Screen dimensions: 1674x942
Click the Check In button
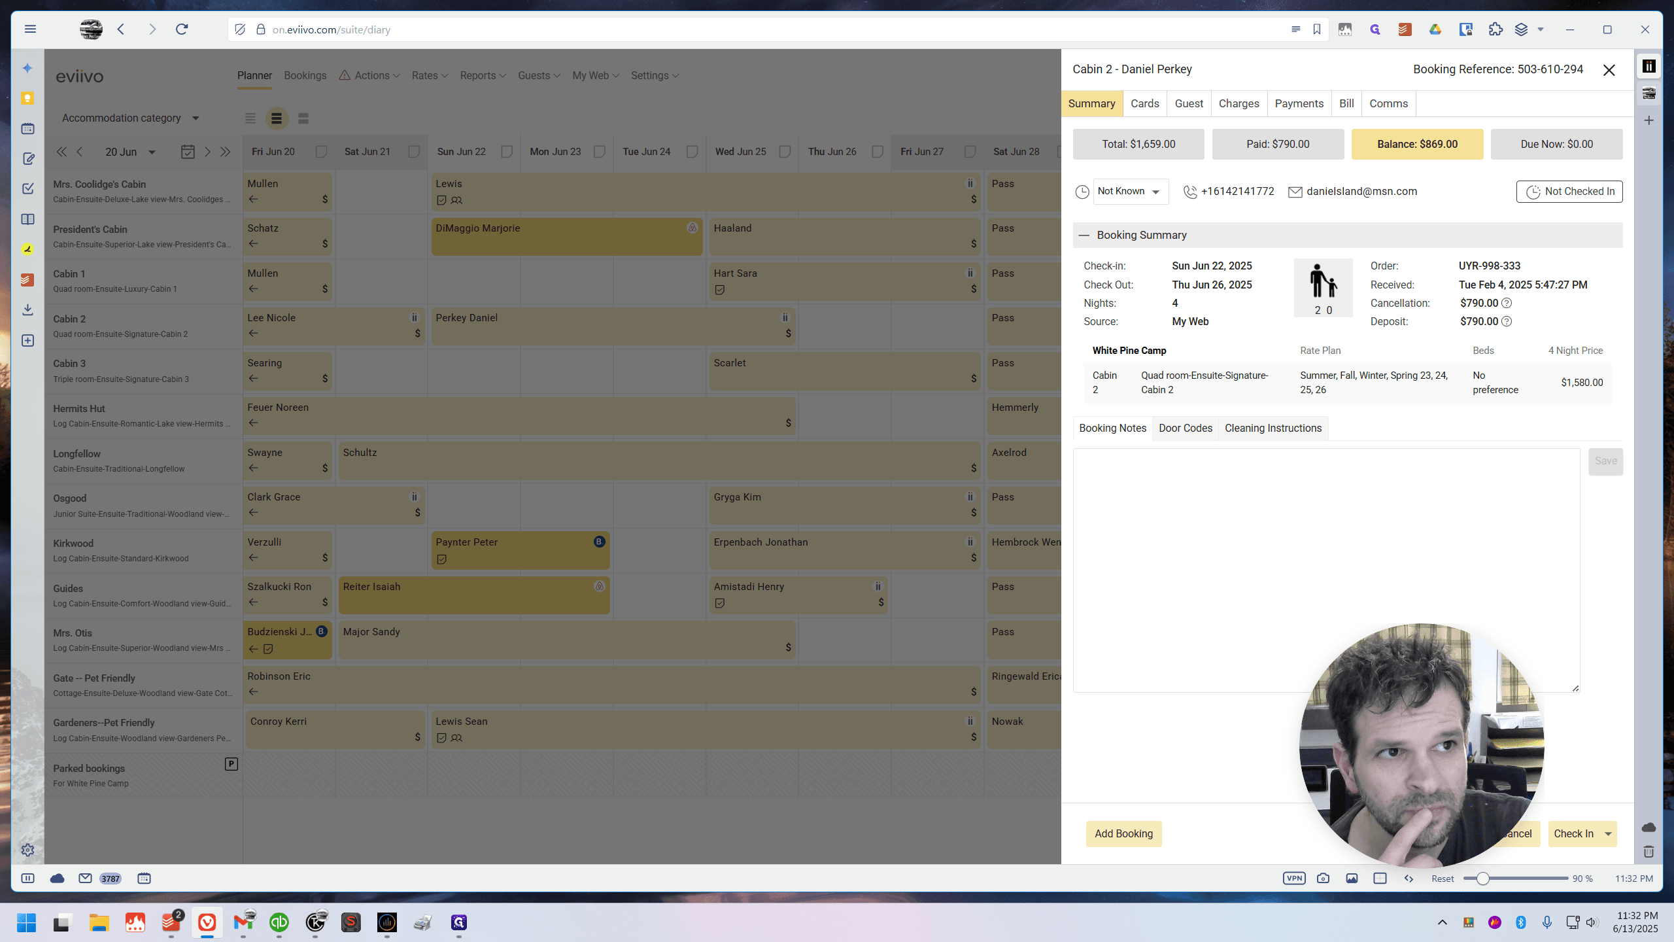coord(1573,833)
